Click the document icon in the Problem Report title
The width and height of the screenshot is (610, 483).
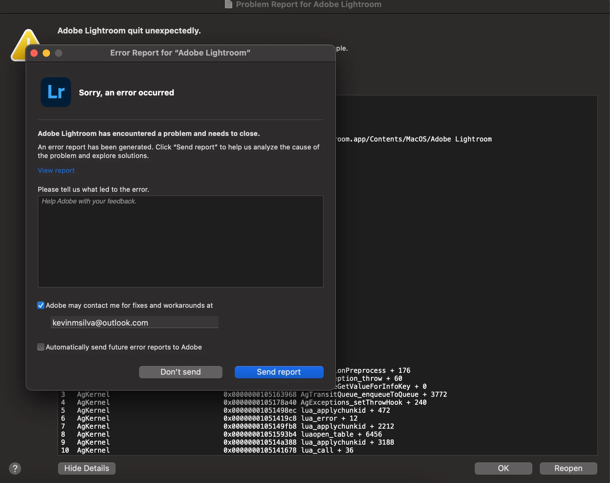(x=228, y=4)
